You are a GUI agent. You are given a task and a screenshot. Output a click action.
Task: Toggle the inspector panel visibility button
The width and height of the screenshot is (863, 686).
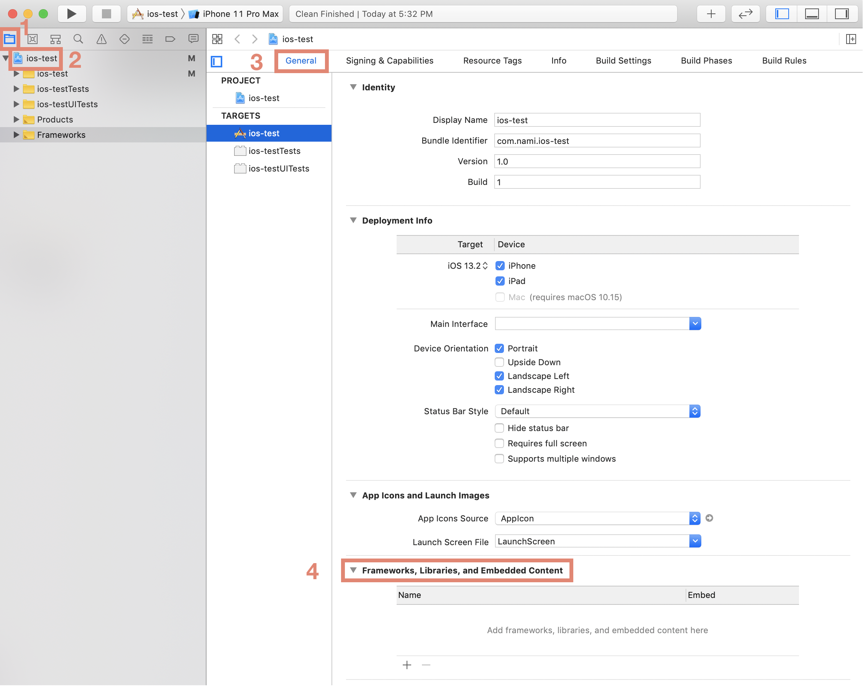(842, 14)
